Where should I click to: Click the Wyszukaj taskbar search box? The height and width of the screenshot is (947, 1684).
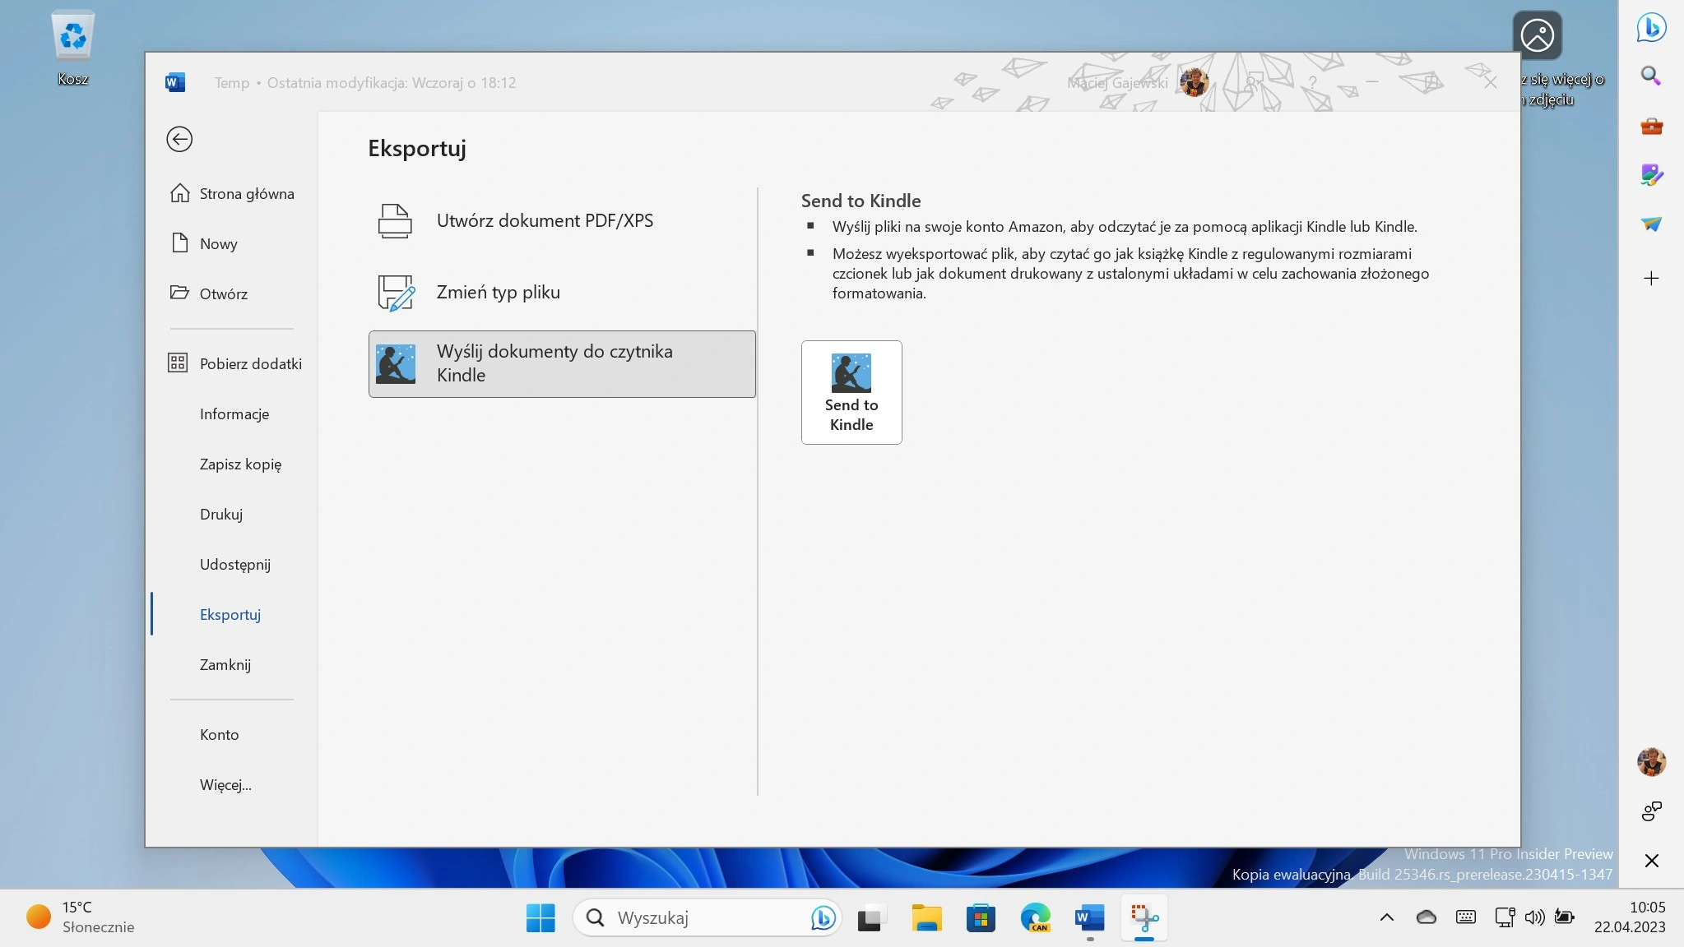pyautogui.click(x=707, y=917)
